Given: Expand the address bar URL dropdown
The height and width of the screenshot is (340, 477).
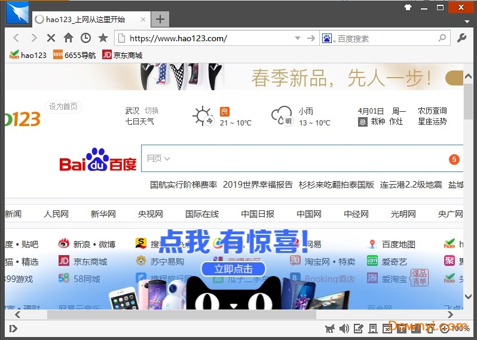Looking at the screenshot, I should coord(298,38).
